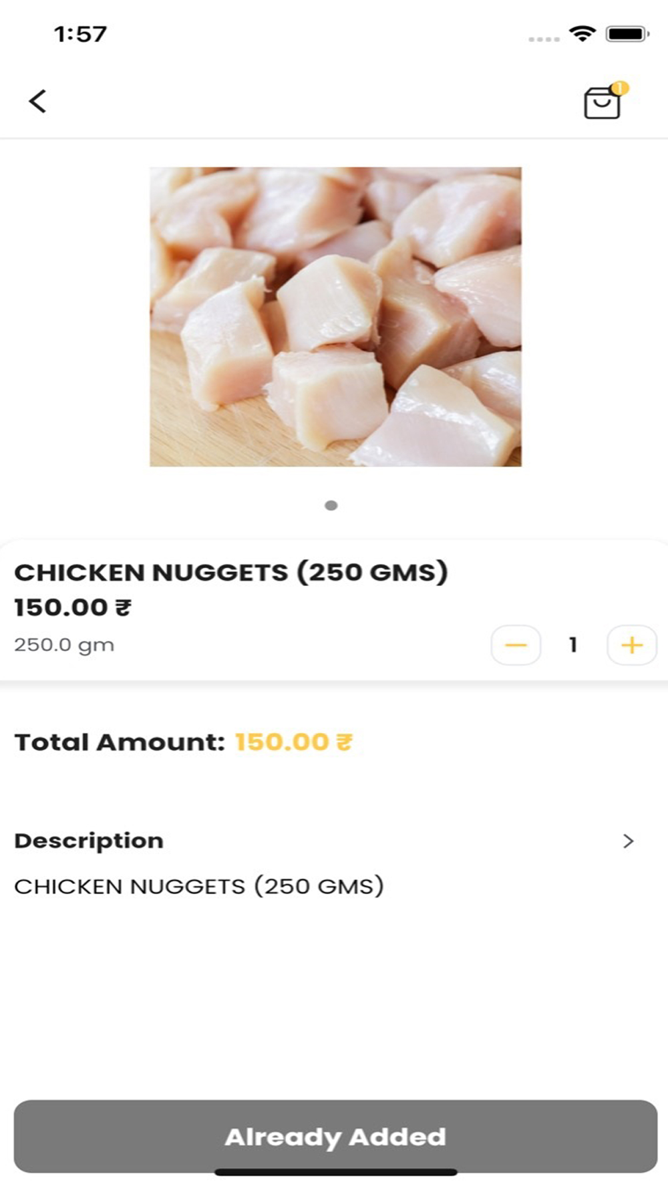The width and height of the screenshot is (668, 1188).
Task: Click the quantity number 1
Action: [573, 645]
